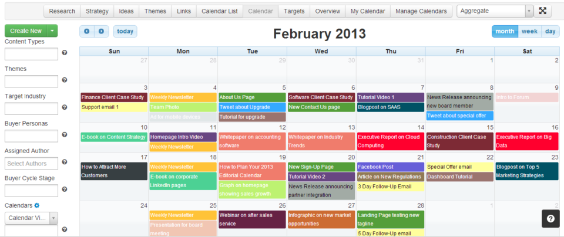The image size is (564, 237).
Task: Open the Strategy tab
Action: point(97,11)
